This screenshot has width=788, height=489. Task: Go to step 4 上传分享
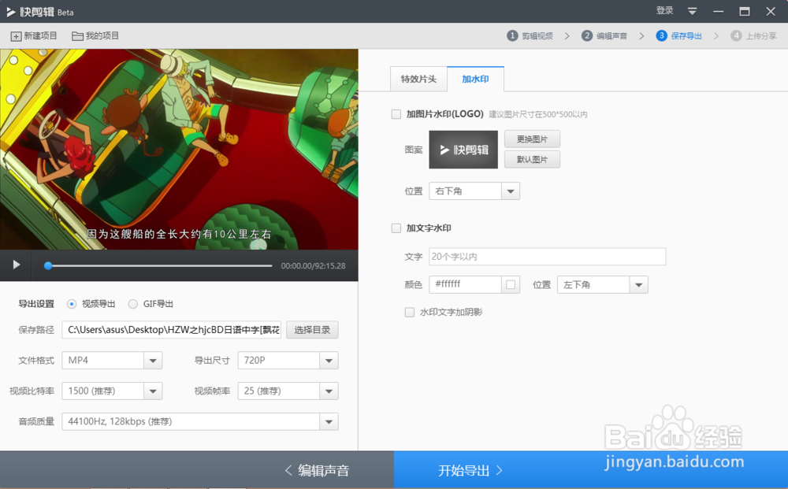[753, 35]
